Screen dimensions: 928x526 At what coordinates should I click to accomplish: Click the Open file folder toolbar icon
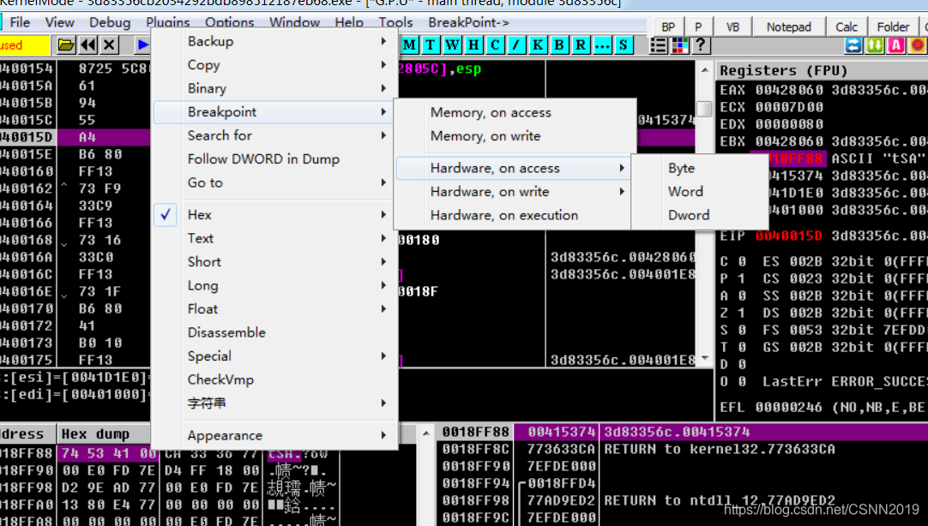point(66,45)
